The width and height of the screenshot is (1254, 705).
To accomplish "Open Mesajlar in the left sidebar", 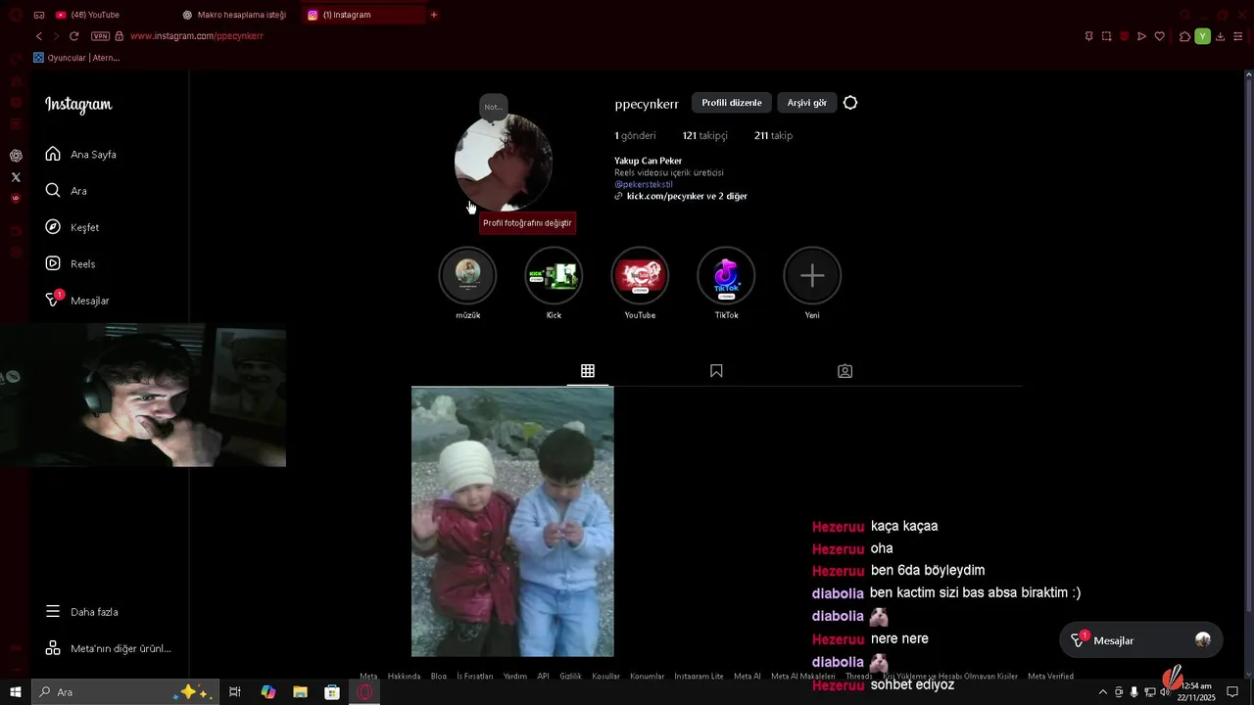I will pos(77,300).
